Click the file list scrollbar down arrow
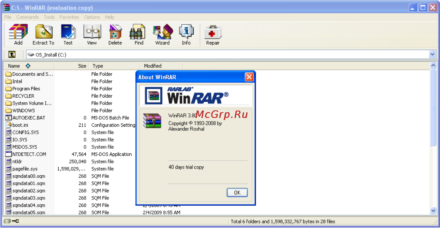 point(433,211)
